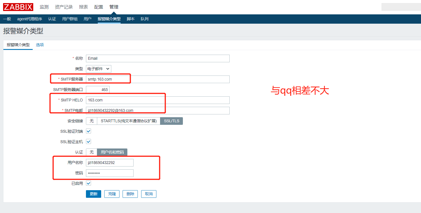Toggle SSL验证主机 checkbox
The width and height of the screenshot is (421, 213).
(x=88, y=141)
